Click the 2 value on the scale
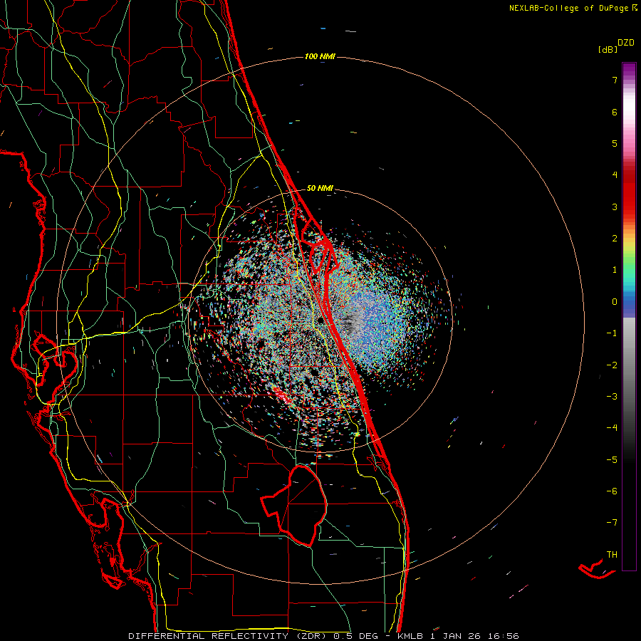Image resolution: width=641 pixels, height=641 pixels. coord(615,239)
